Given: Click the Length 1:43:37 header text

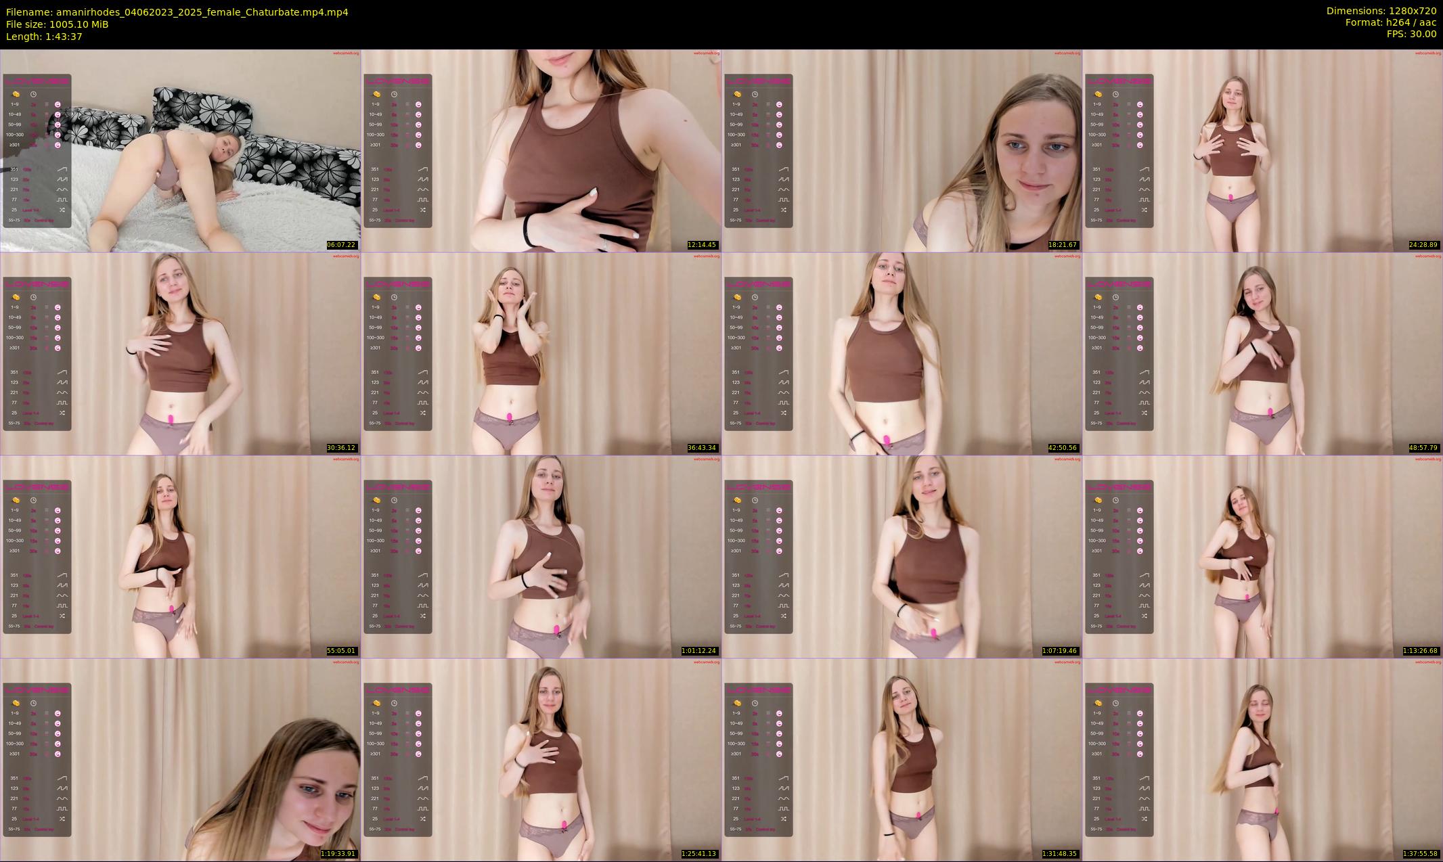Looking at the screenshot, I should [44, 37].
